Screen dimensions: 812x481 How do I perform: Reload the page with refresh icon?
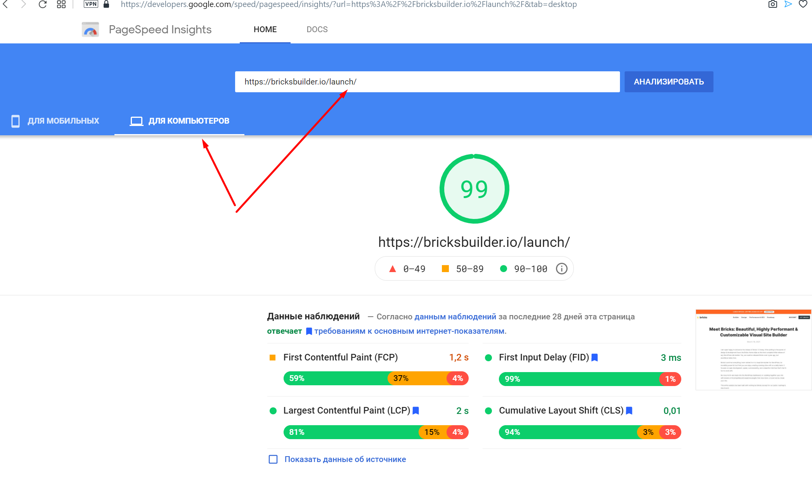click(43, 4)
